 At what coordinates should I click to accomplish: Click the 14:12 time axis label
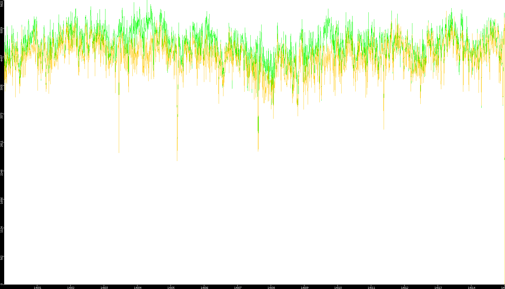point(405,288)
